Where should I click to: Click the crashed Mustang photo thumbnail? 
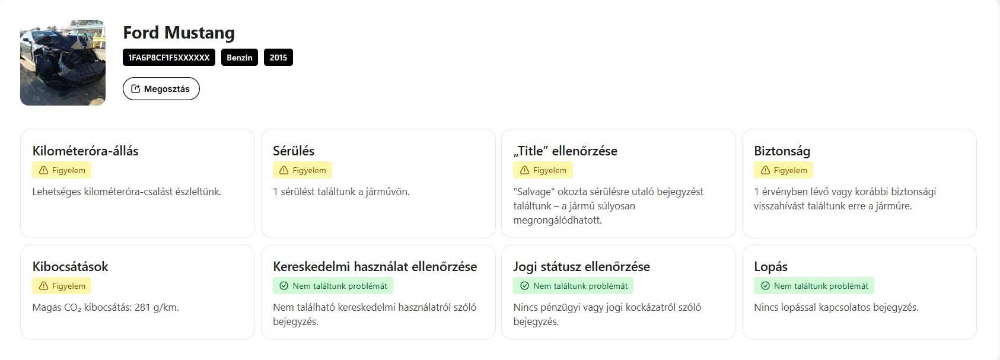(x=62, y=62)
